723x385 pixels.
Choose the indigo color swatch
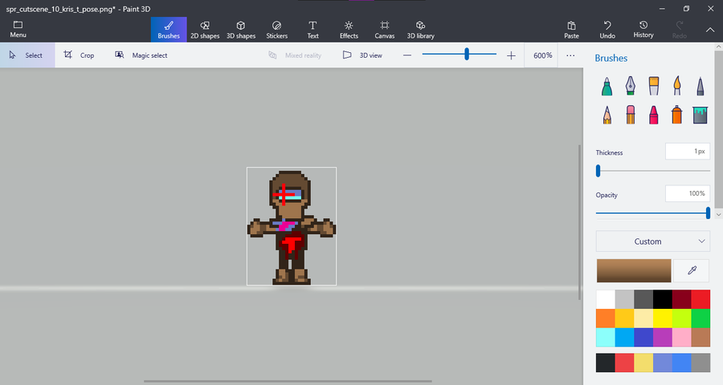coord(643,337)
